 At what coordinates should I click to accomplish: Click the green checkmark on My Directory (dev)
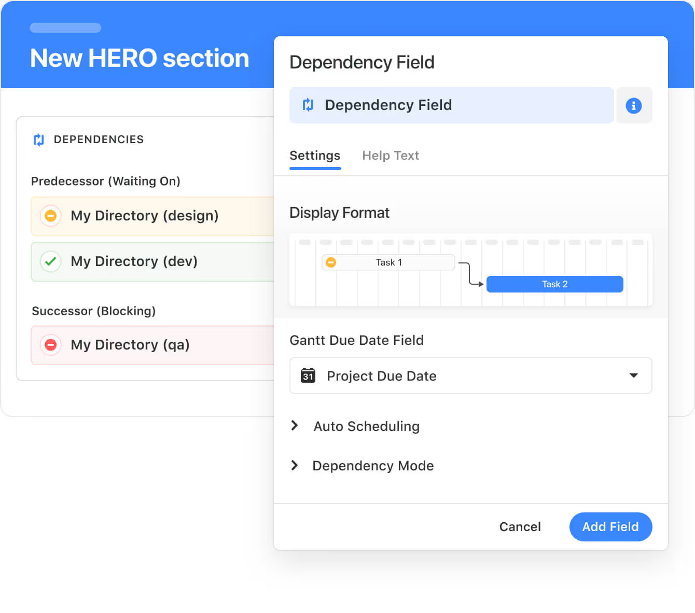[51, 261]
